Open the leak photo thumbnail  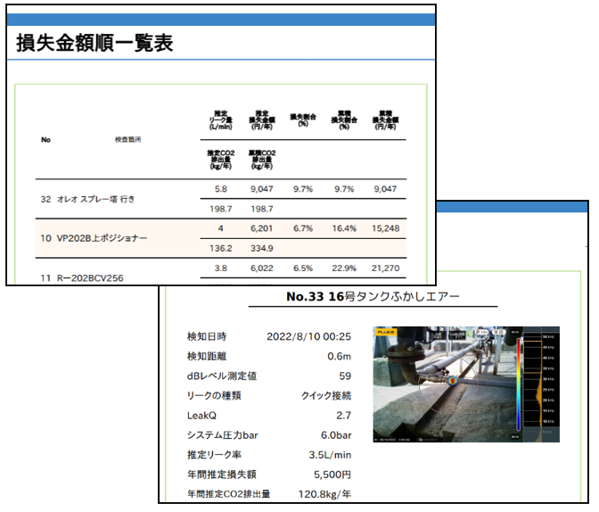tap(466, 384)
